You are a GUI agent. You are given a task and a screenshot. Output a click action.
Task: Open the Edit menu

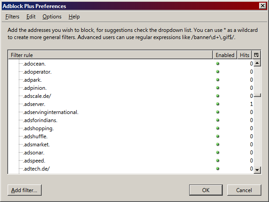[31, 17]
